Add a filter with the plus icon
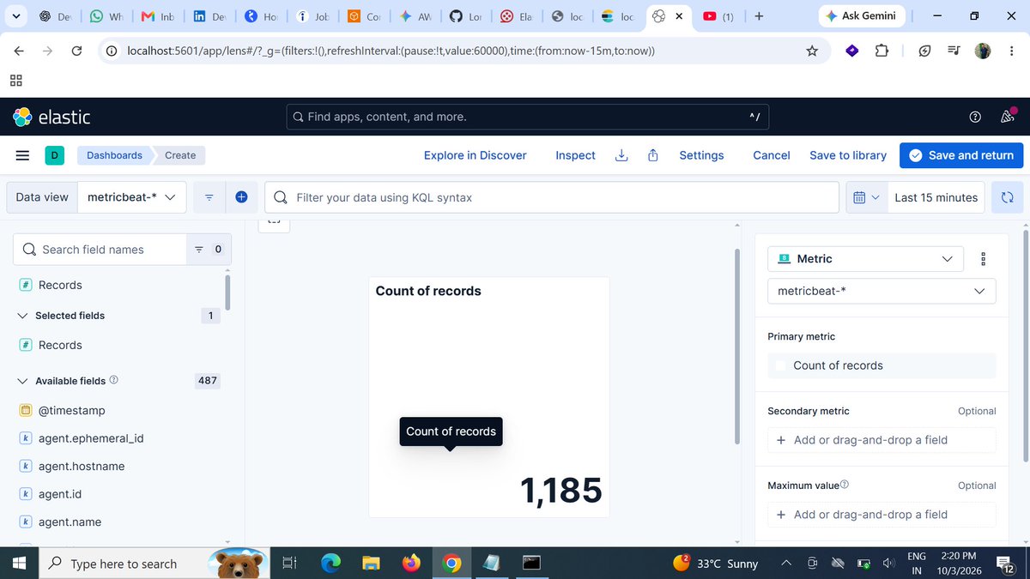The image size is (1030, 579). [x=241, y=197]
